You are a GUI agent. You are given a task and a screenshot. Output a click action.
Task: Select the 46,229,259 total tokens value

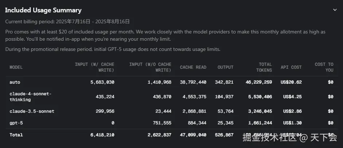pyautogui.click(x=259, y=83)
